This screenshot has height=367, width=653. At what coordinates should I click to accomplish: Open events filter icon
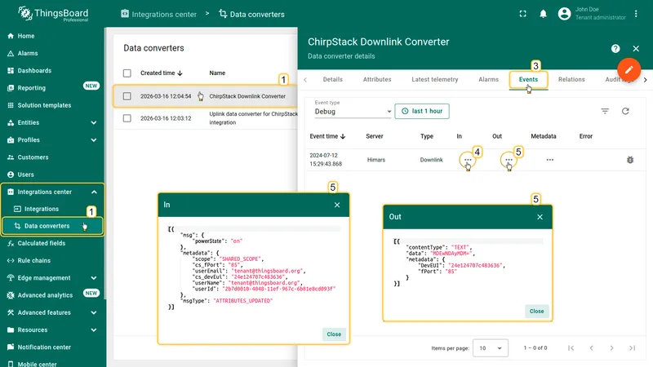pos(605,111)
